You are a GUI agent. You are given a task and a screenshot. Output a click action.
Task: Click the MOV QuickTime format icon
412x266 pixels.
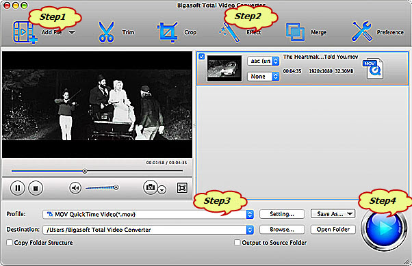click(373, 68)
